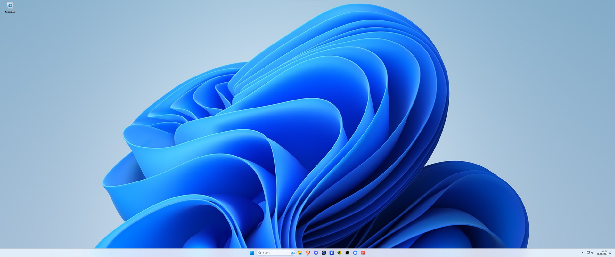Viewport: 615px width, 257px height.
Task: Open Discord from the taskbar
Action: (x=316, y=253)
